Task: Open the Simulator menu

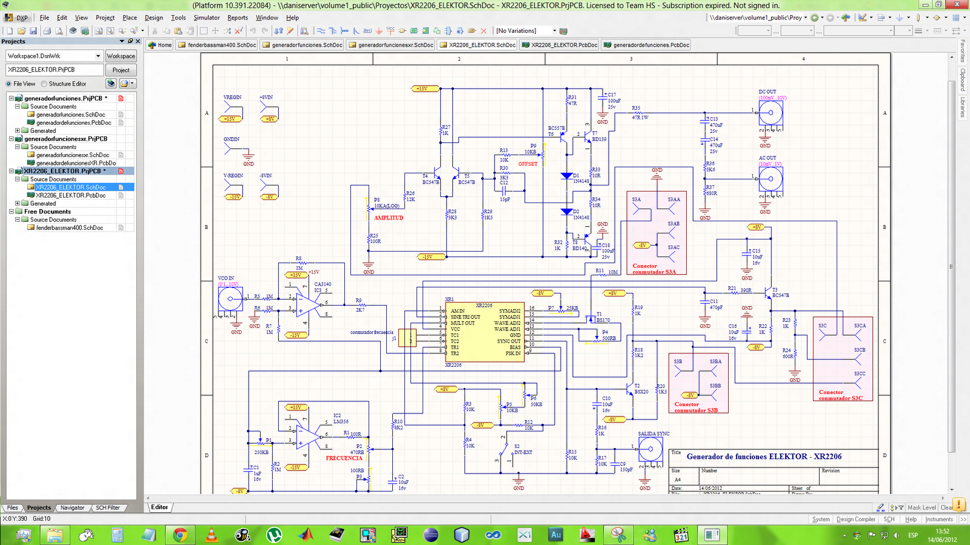Action: 207,18
